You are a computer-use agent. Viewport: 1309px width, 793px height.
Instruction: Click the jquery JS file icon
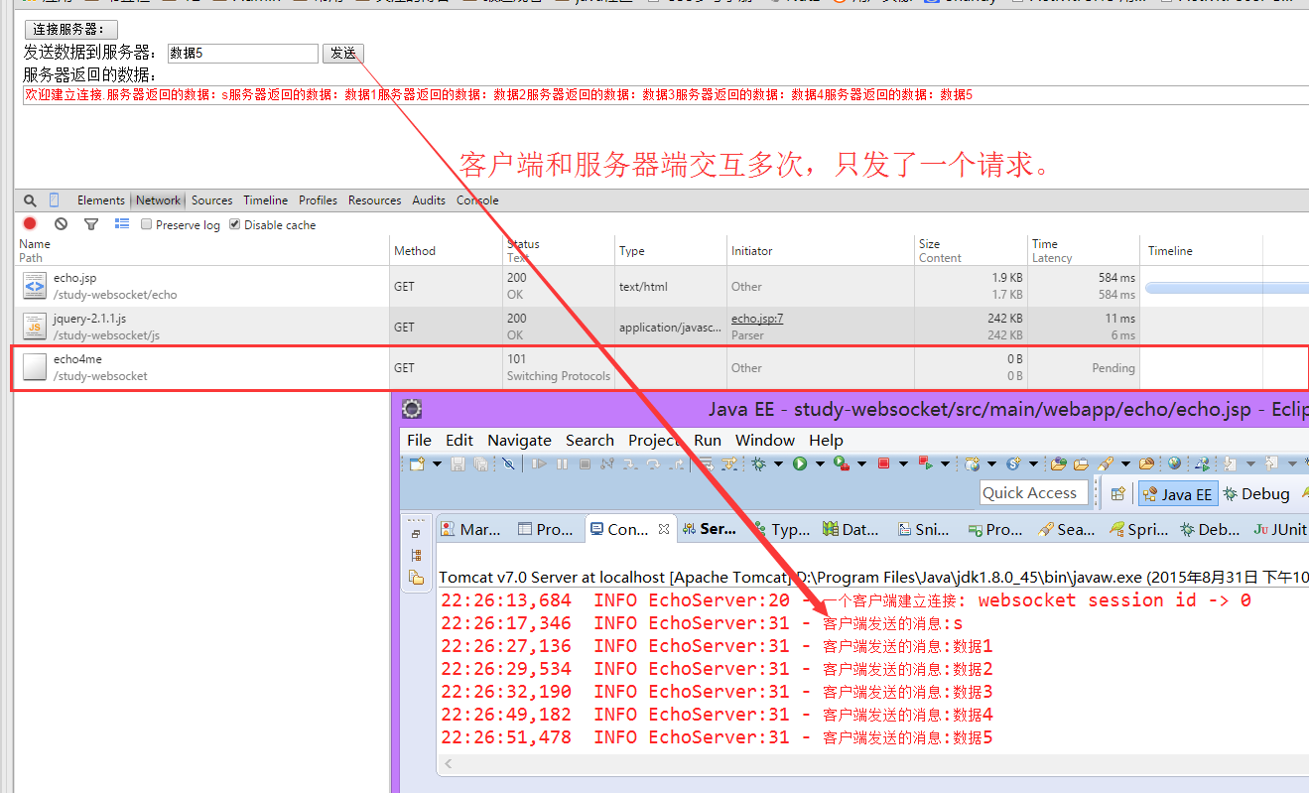click(35, 327)
